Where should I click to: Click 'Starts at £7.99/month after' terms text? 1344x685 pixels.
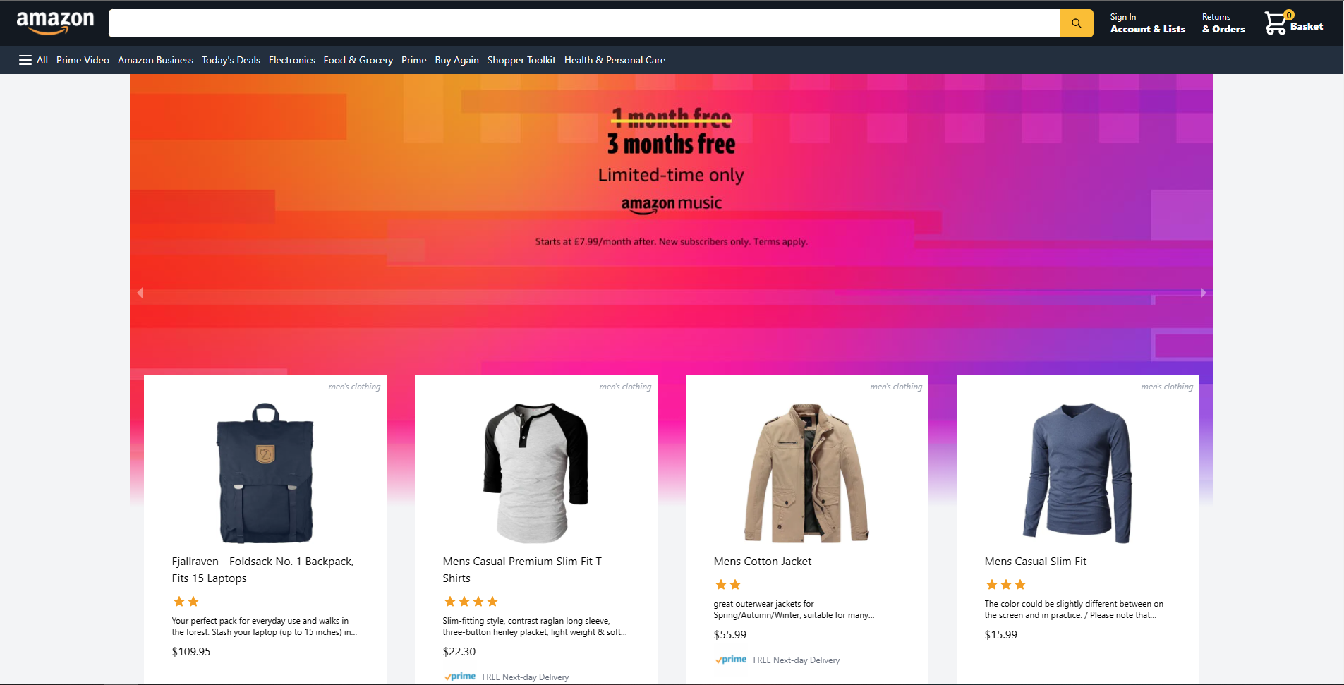(x=671, y=242)
